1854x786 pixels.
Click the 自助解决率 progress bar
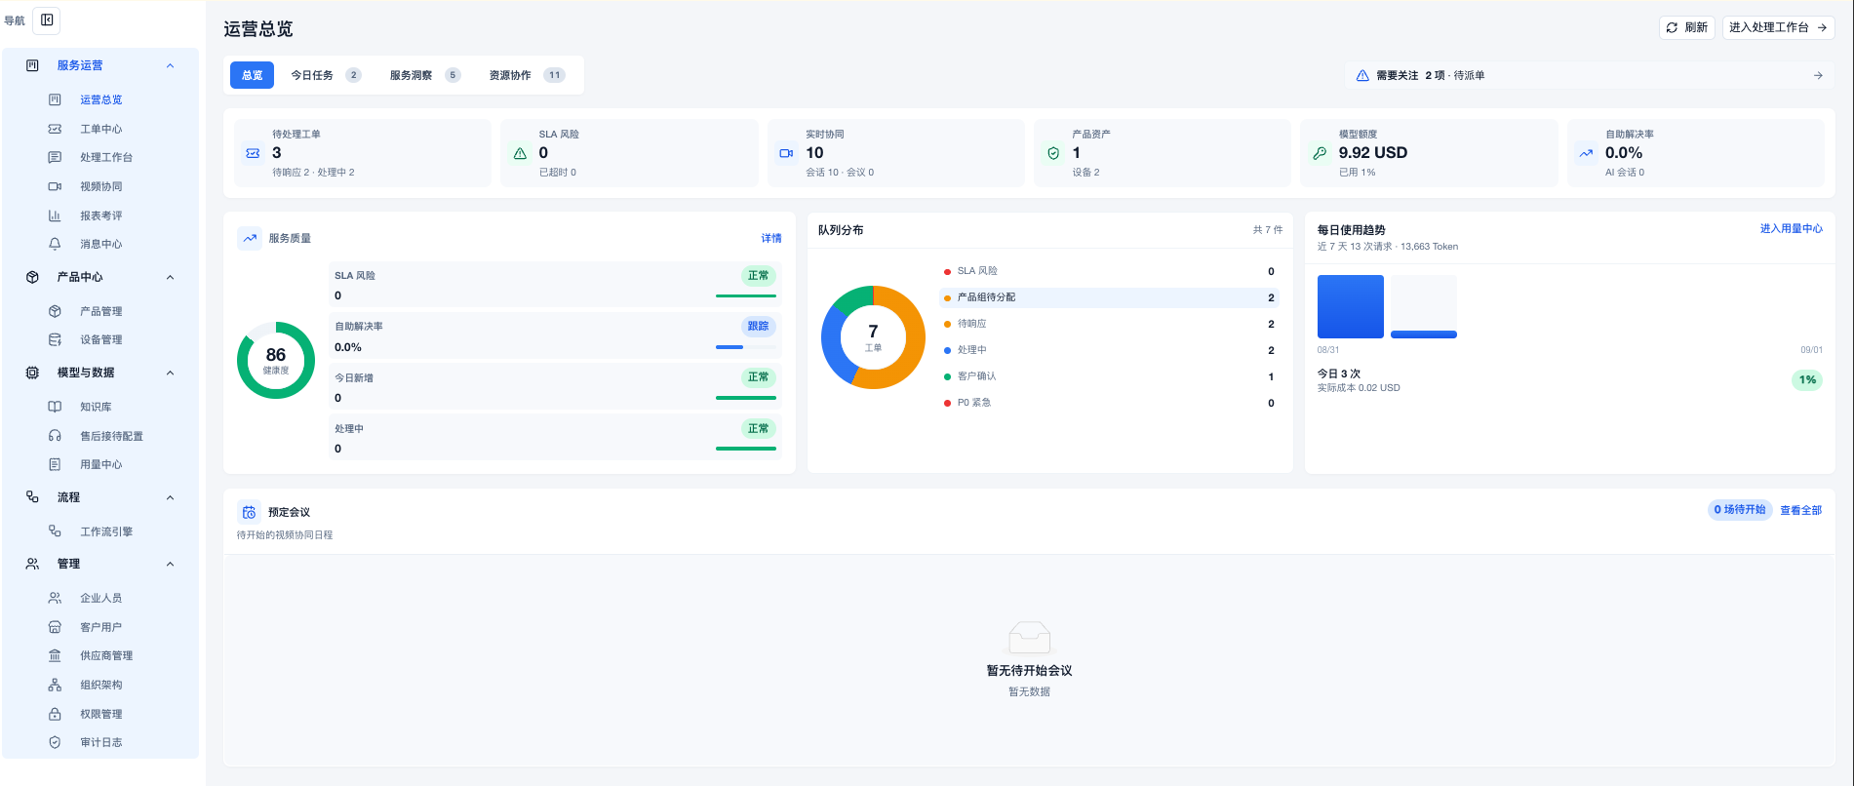[746, 347]
